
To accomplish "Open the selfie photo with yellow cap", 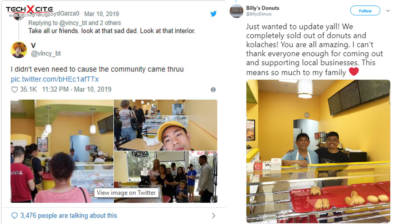I will tap(166, 125).
